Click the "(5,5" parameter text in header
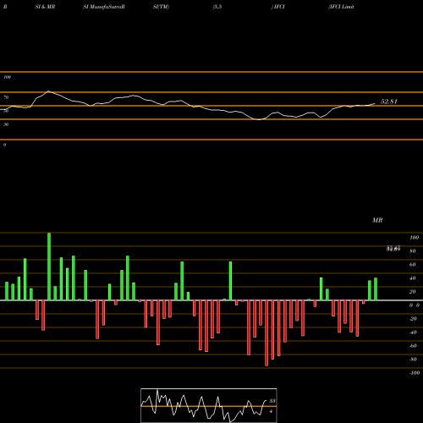Viewport: 423px width, 423px height. click(x=217, y=7)
